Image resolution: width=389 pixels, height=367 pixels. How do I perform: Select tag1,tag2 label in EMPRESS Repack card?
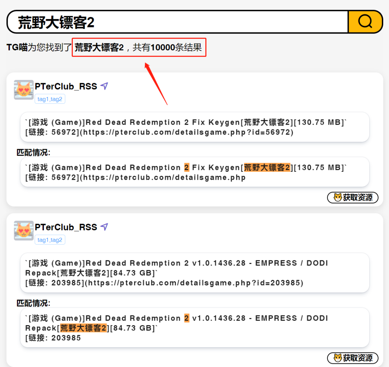[50, 240]
